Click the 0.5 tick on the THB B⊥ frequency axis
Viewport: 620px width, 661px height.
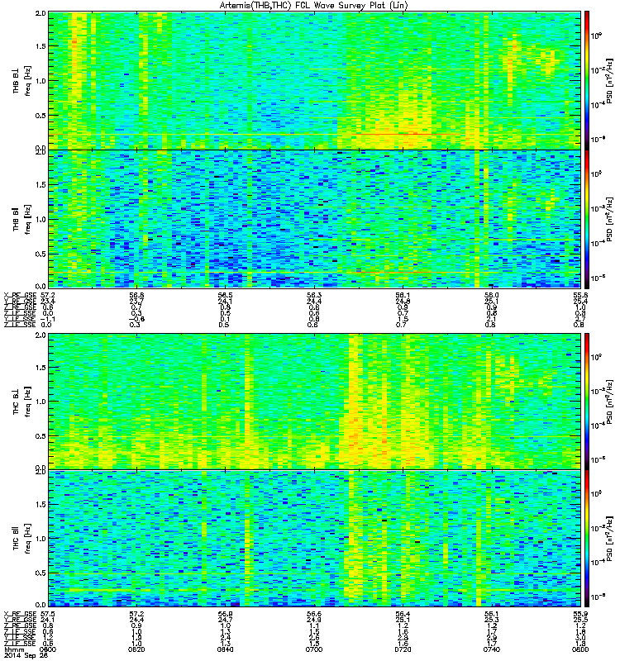click(41, 116)
